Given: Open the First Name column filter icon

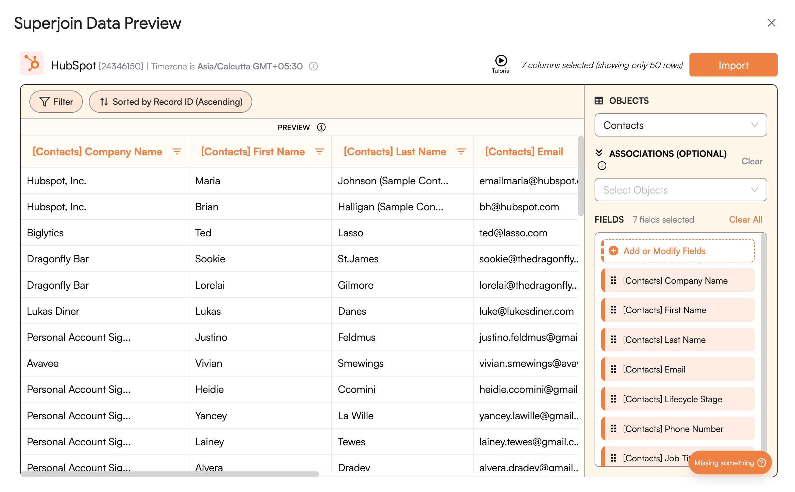Looking at the screenshot, I should [319, 152].
